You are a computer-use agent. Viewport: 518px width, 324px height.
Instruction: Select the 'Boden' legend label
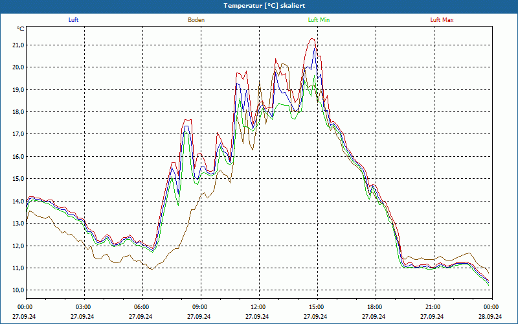[x=196, y=20]
